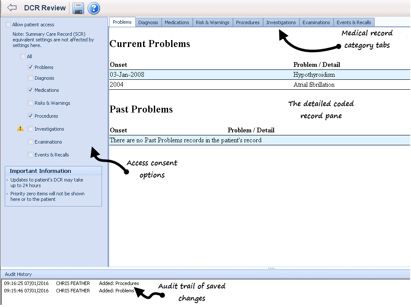Screen dimensions: 411x307
Task: Click the back arrow icon
Action: click(x=12, y=8)
